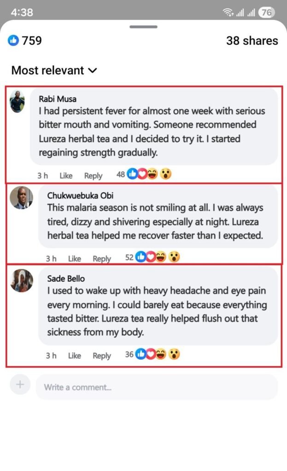Viewport: 287px width, 471px height.
Task: Tap the Write a comment field
Action: 157,387
